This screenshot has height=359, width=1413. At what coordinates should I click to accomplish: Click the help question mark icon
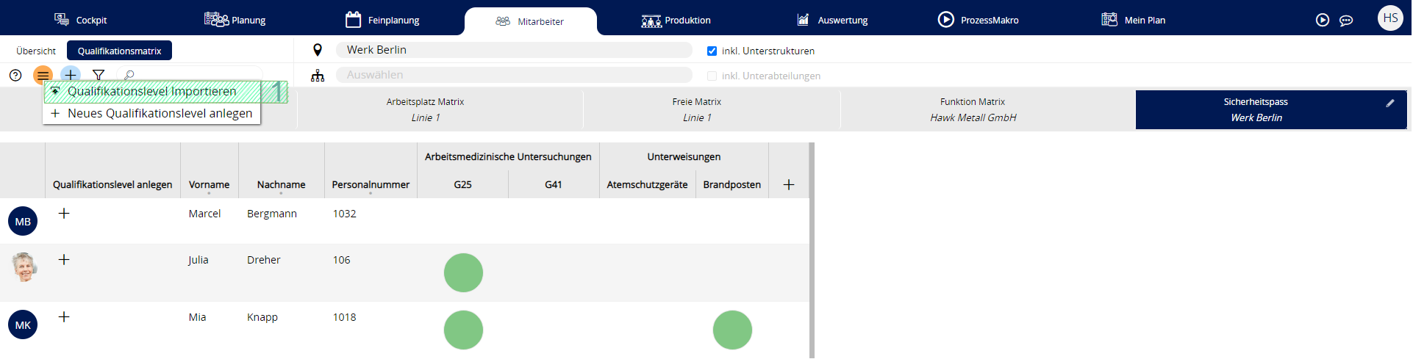point(15,75)
